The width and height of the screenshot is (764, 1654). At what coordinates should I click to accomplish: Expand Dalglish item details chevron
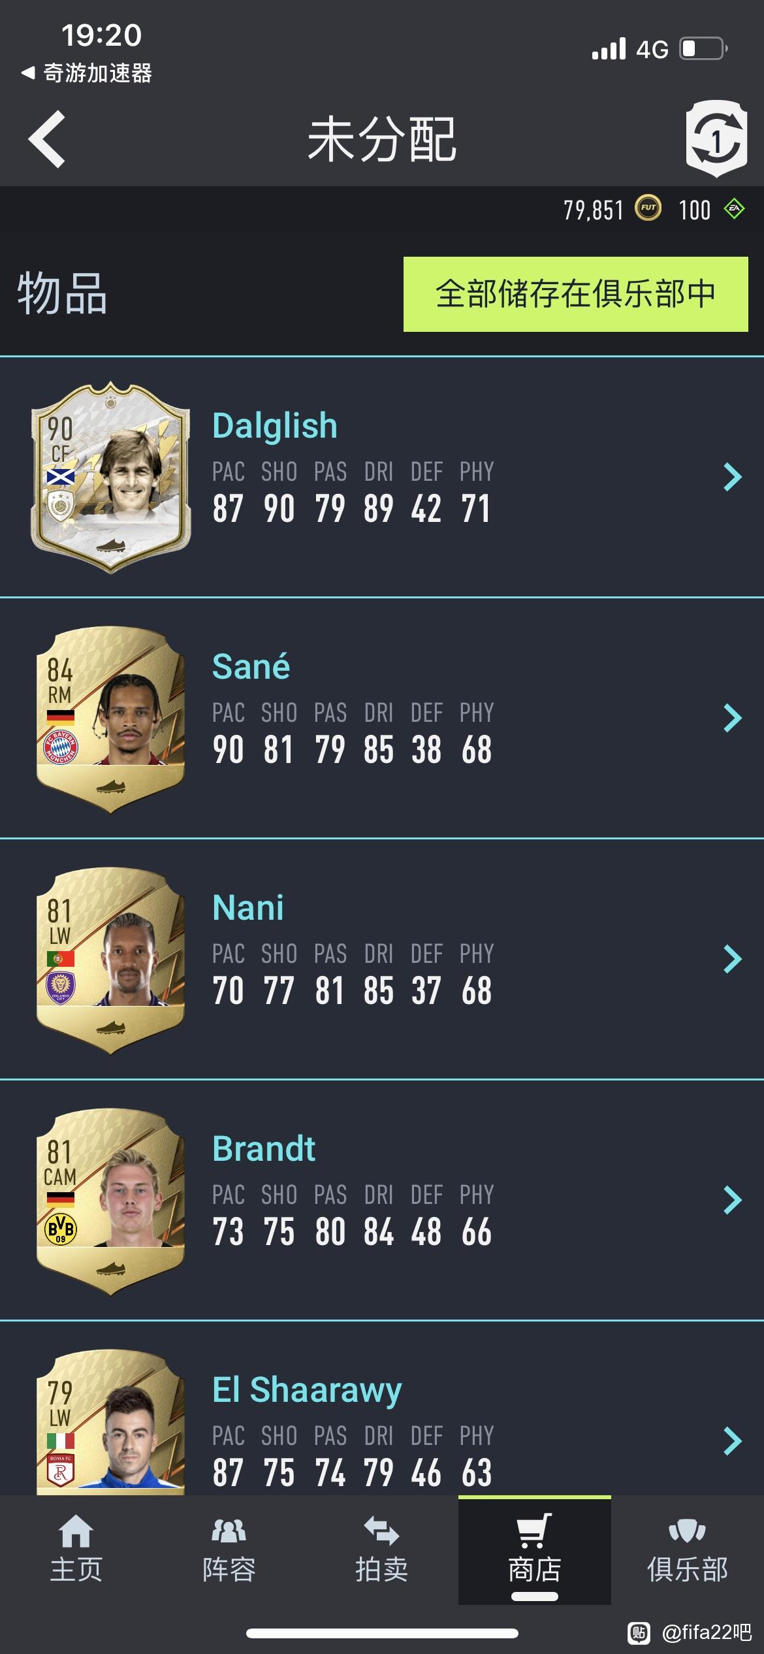733,477
